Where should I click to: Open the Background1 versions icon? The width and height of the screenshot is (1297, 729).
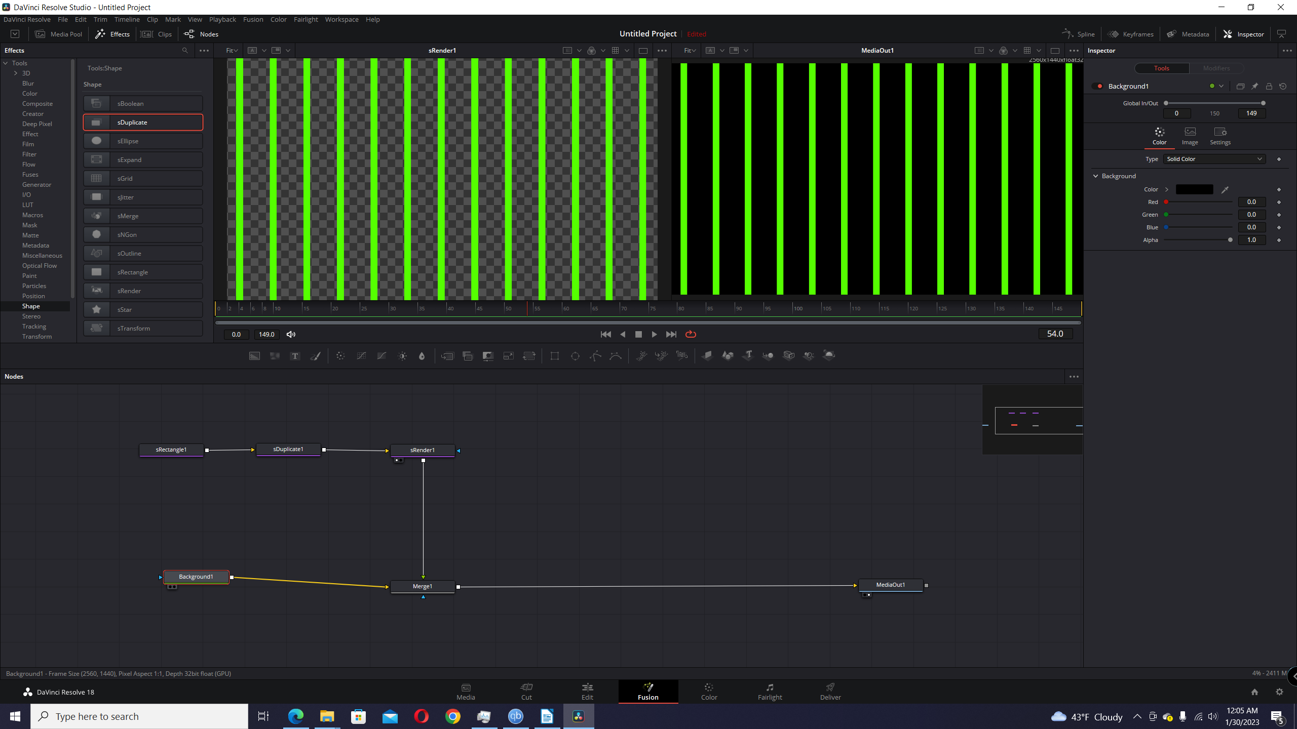pos(1240,86)
